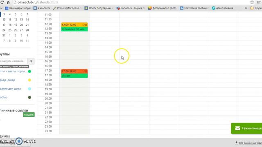Select date 28 in the mini calendar
Viewport: 262px width, 147px height.
coord(27,30)
